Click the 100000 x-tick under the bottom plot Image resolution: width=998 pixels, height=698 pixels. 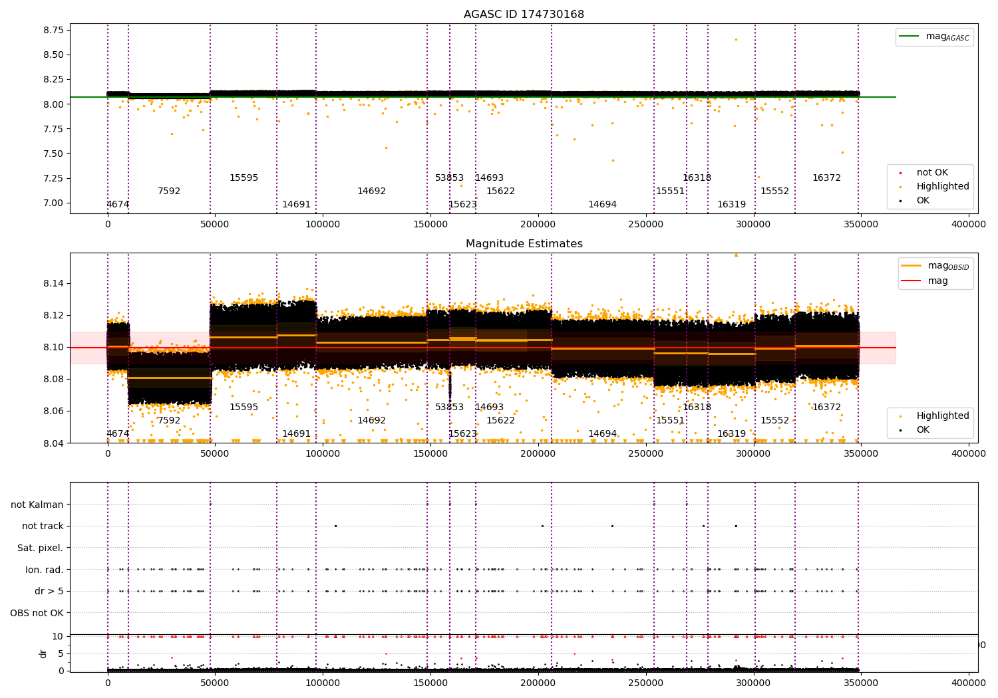point(323,683)
